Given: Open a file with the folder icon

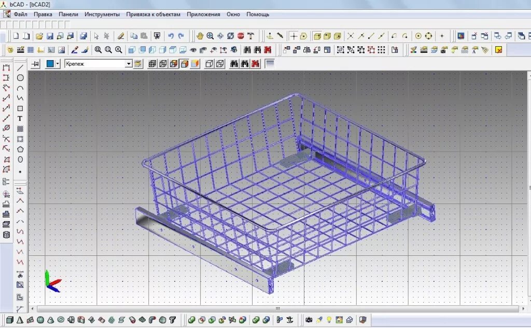Looking at the screenshot, I should [39, 36].
